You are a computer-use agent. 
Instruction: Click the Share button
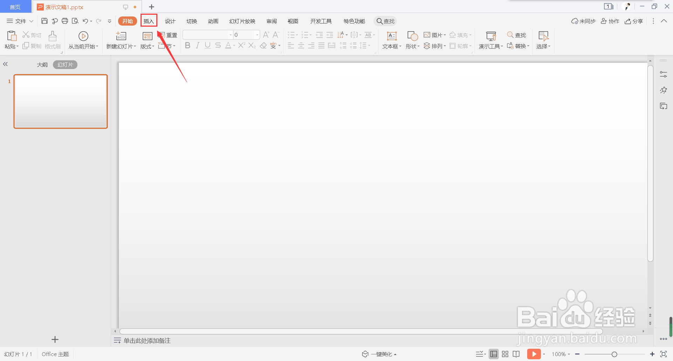click(x=634, y=21)
